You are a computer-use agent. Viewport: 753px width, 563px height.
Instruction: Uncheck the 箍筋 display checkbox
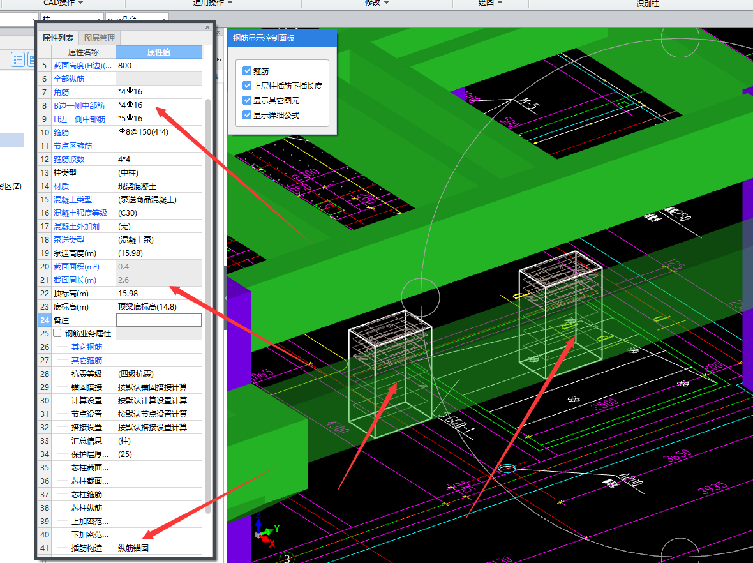[x=248, y=71]
